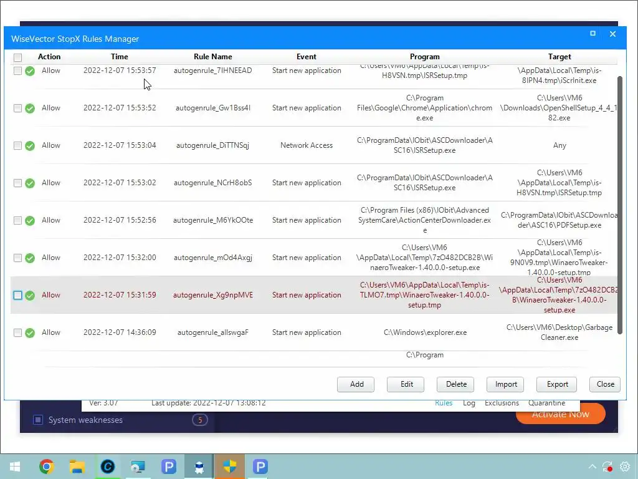Image resolution: width=638 pixels, height=479 pixels.
Task: Open the computer monitor app in taskbar
Action: [138, 467]
